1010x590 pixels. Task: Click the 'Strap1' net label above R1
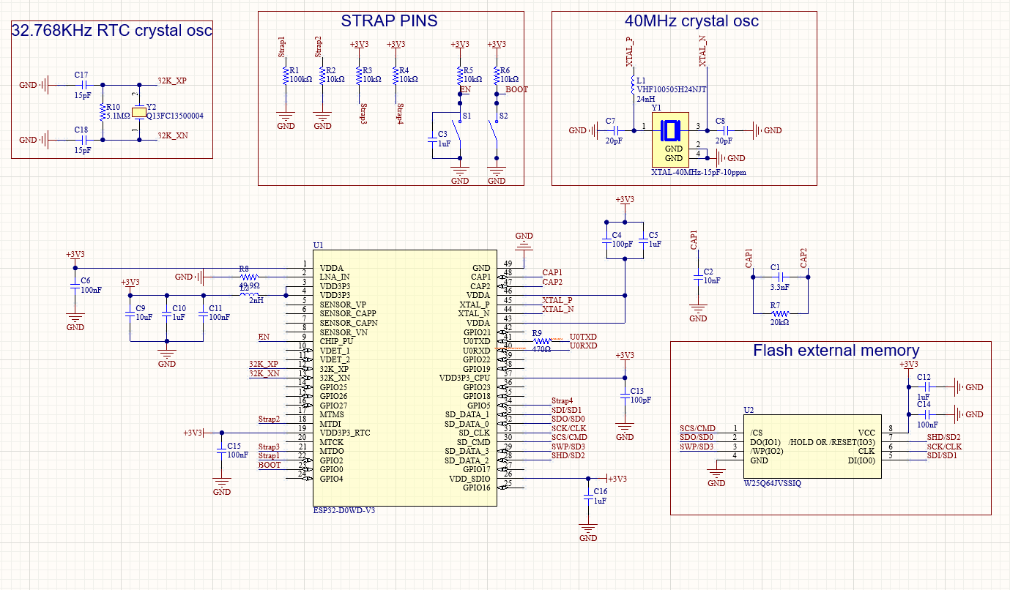282,48
